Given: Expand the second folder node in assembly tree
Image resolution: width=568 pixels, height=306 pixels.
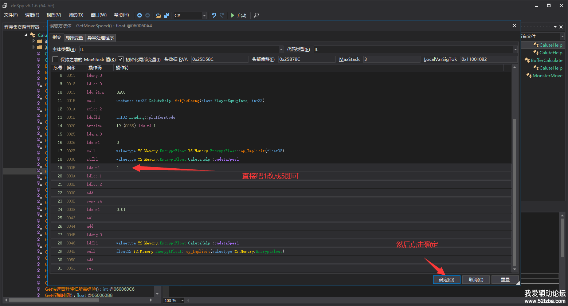Looking at the screenshot, I should click(34, 47).
